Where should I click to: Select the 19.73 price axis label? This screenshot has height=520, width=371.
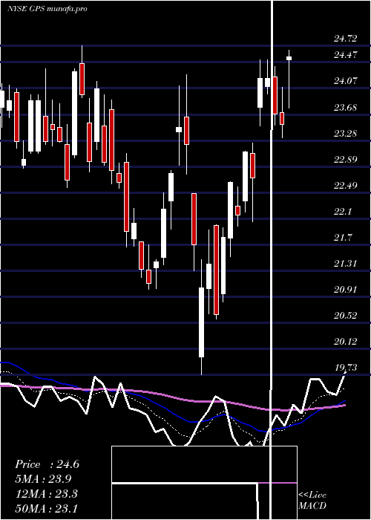pos(346,368)
